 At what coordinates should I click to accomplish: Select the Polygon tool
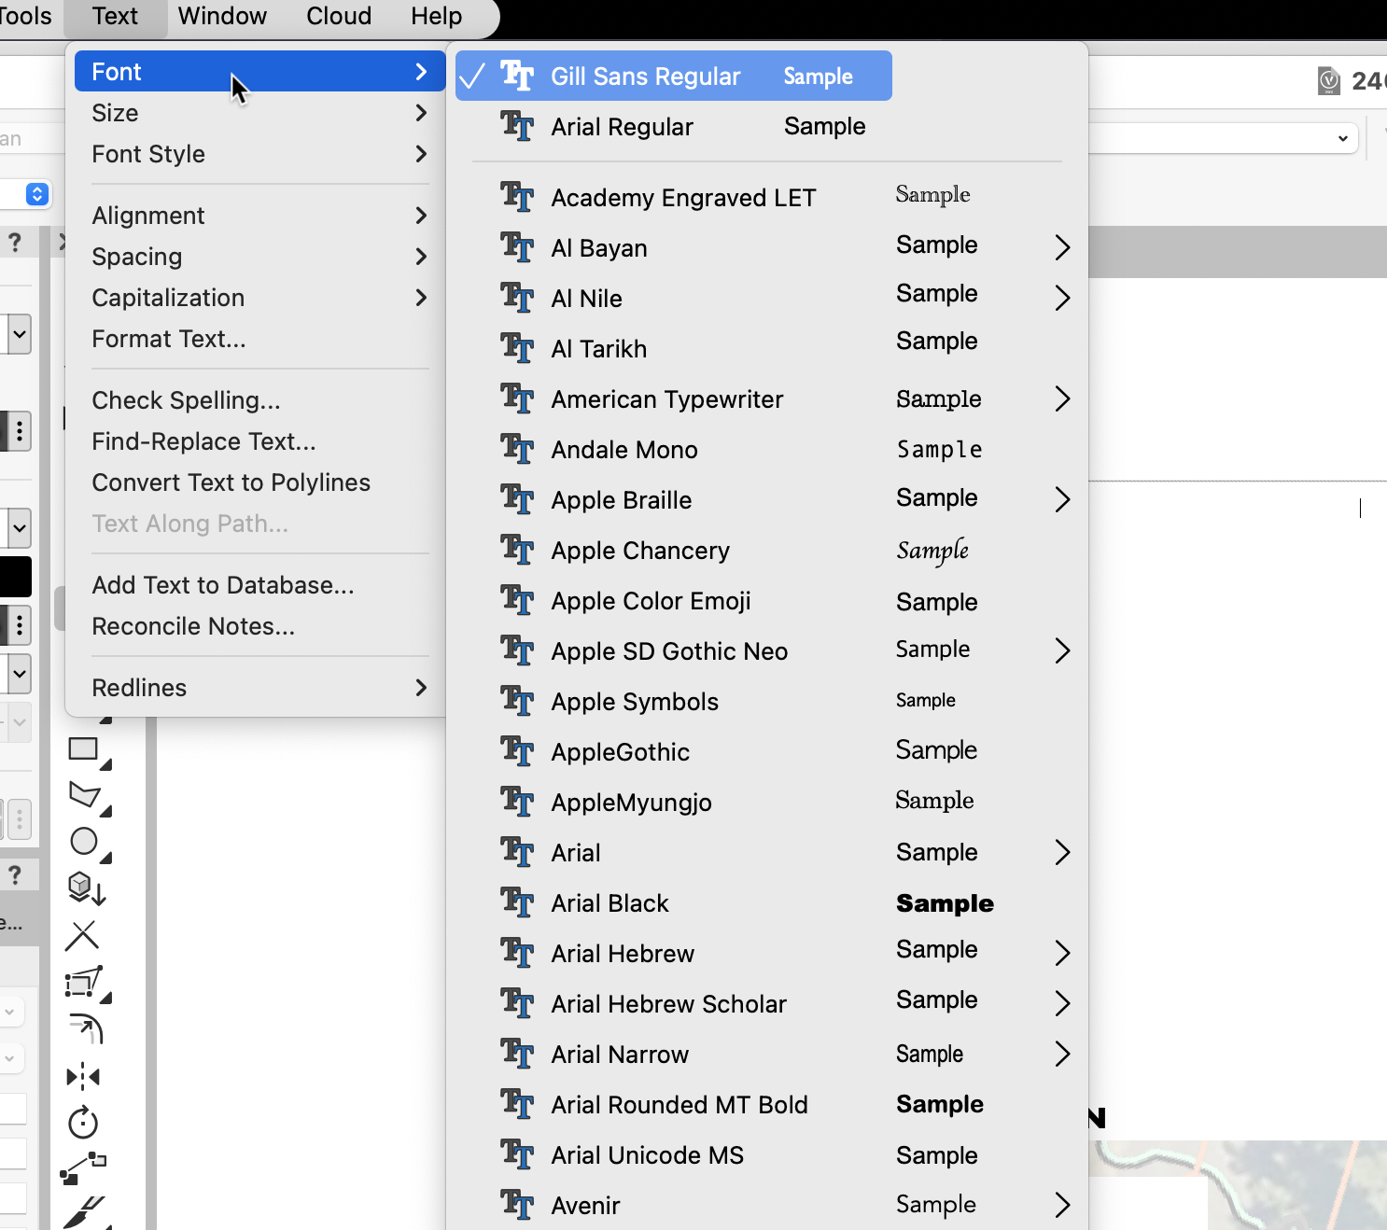pyautogui.click(x=84, y=795)
